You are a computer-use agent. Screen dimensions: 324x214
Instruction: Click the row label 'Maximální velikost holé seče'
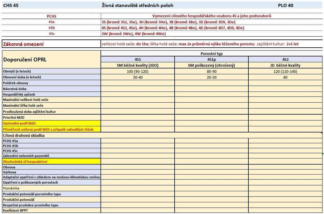pos(51,99)
